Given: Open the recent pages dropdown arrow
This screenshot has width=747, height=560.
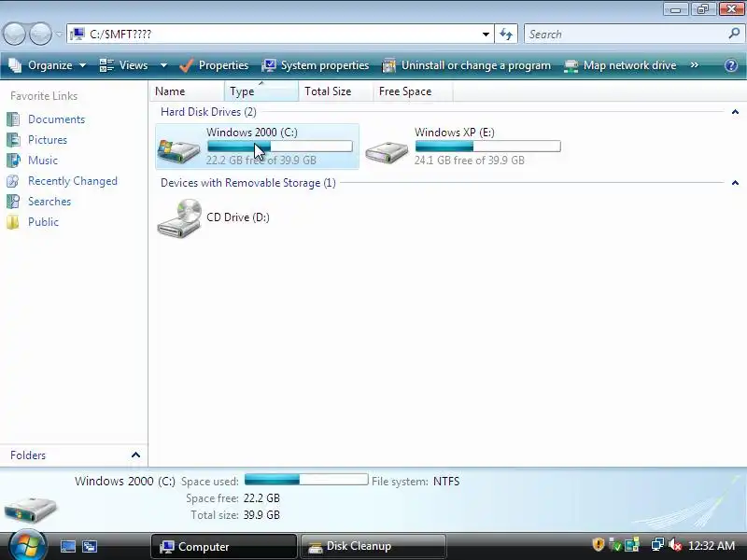Looking at the screenshot, I should point(59,35).
